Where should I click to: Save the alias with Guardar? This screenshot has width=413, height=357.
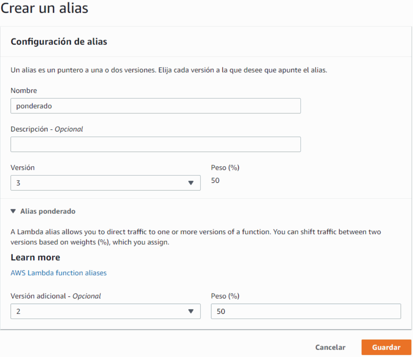point(386,347)
